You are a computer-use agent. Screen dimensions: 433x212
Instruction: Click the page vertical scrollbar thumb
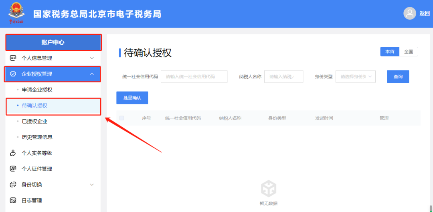click(431, 208)
